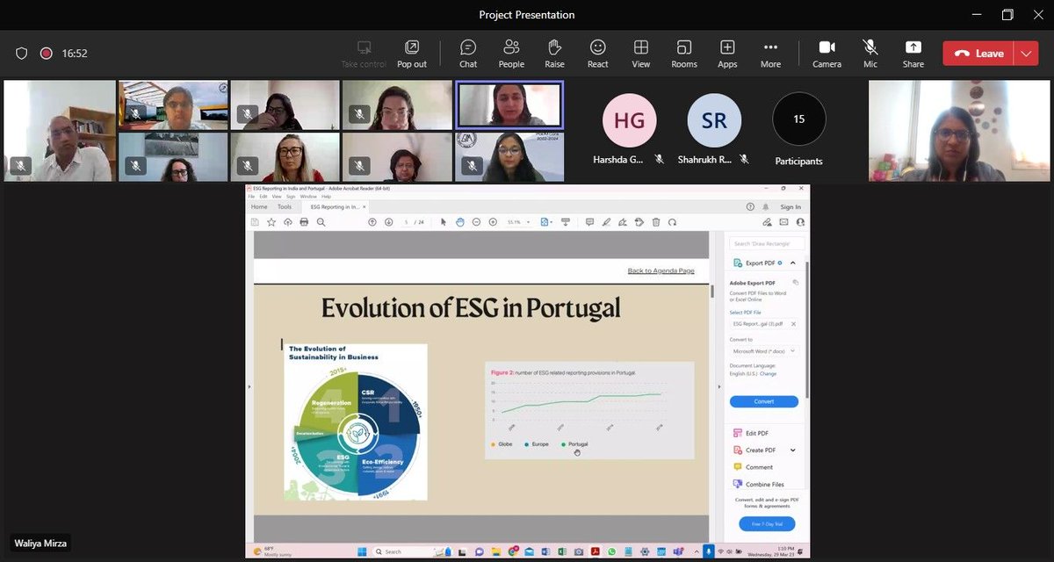Choose the selection arrow tool
The image size is (1054, 562).
[443, 222]
